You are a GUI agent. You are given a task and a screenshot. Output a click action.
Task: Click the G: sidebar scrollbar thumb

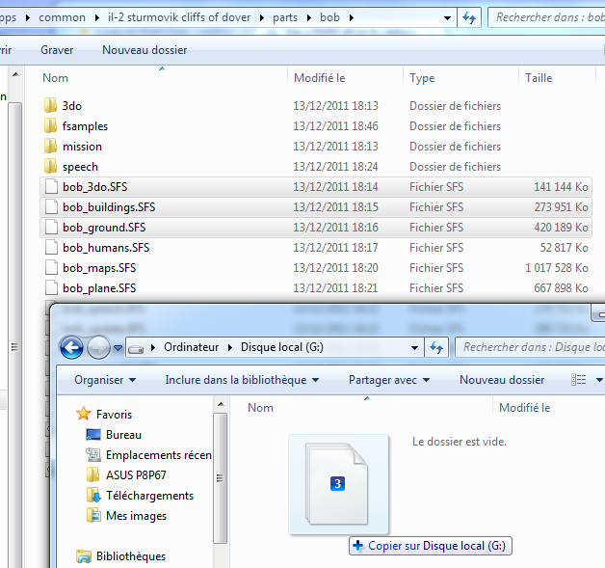click(x=221, y=478)
